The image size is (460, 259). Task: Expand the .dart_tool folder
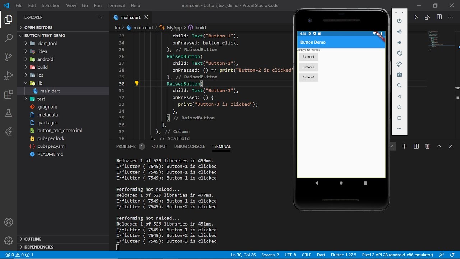pyautogui.click(x=63, y=43)
